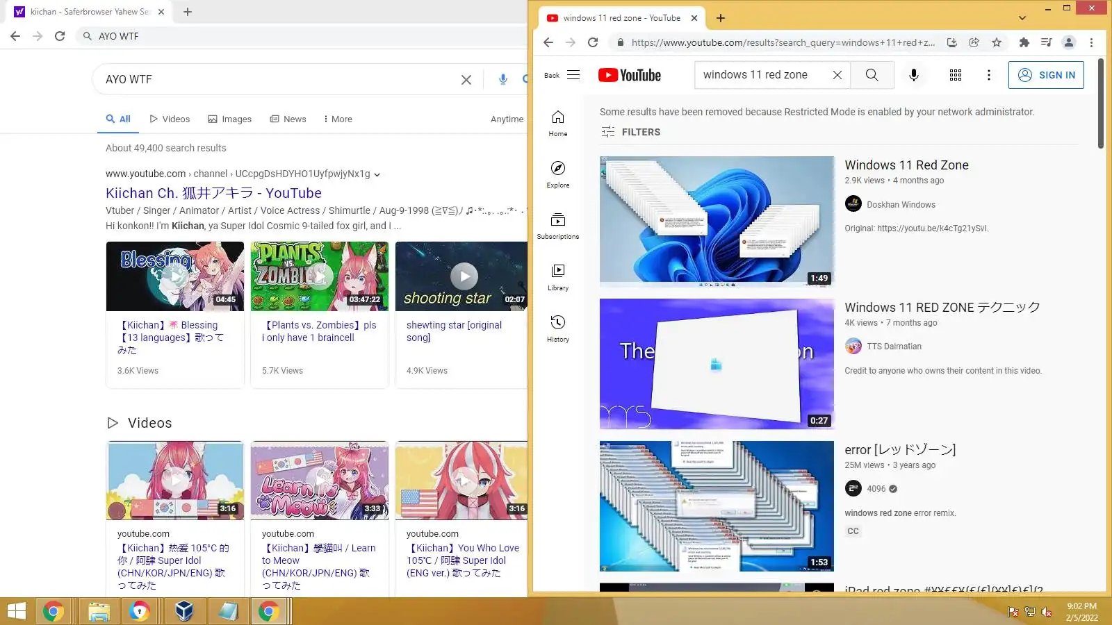Screen dimensions: 1112x625
Task: Open the Learn to Meow thumbnail 3:33
Action: pyautogui.click(x=320, y=481)
